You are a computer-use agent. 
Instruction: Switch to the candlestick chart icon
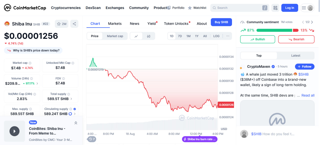point(149,36)
